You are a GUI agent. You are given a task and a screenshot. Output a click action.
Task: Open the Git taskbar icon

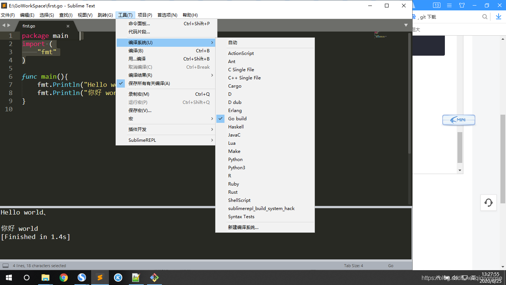point(154,278)
